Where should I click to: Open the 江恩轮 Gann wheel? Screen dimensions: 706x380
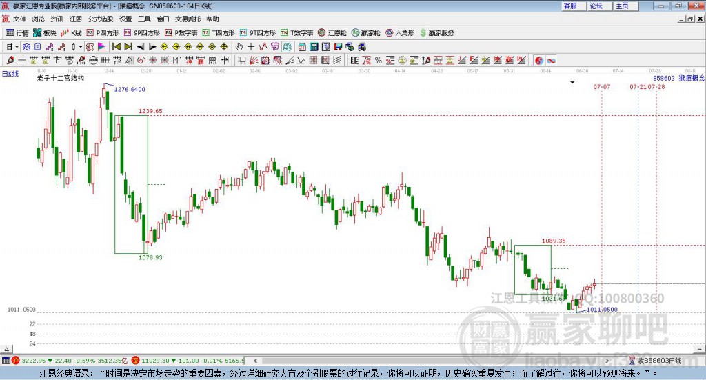[x=332, y=33]
